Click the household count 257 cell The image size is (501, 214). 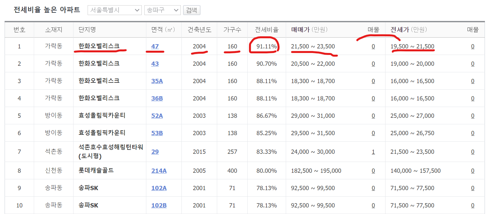click(232, 152)
